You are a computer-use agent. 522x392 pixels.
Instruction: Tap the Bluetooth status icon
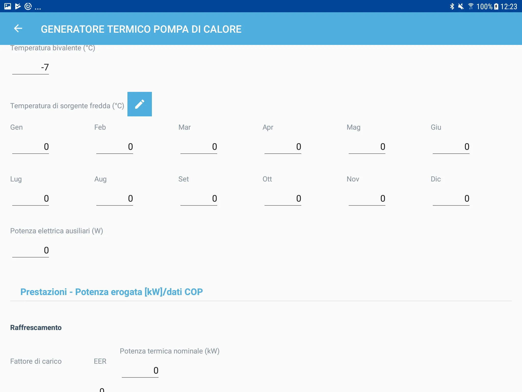click(x=452, y=6)
